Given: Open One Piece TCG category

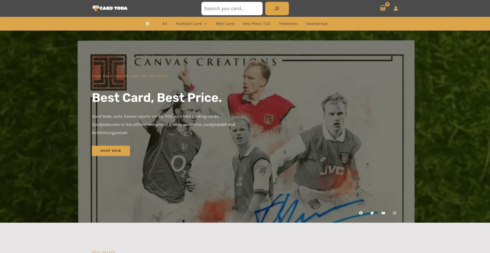Looking at the screenshot, I should coord(256,24).
